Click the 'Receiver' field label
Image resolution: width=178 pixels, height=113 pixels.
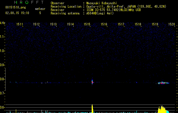(x=57, y=10)
